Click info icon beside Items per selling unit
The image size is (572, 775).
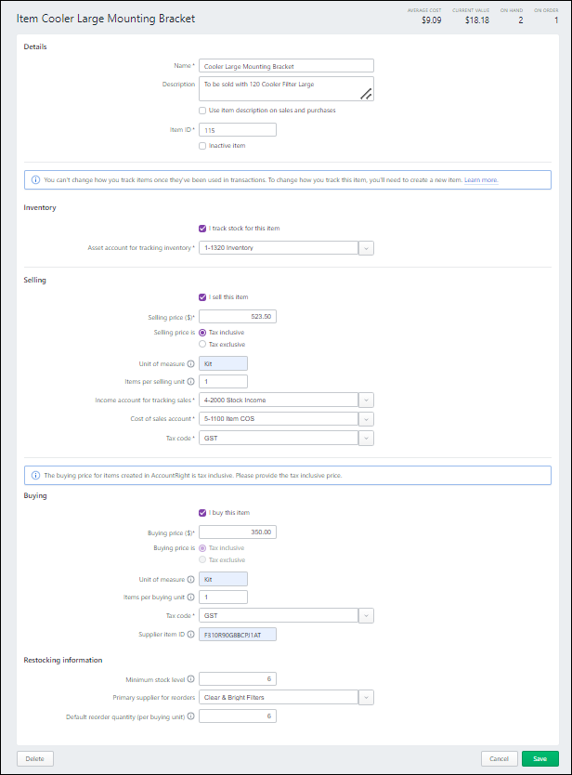click(x=191, y=381)
